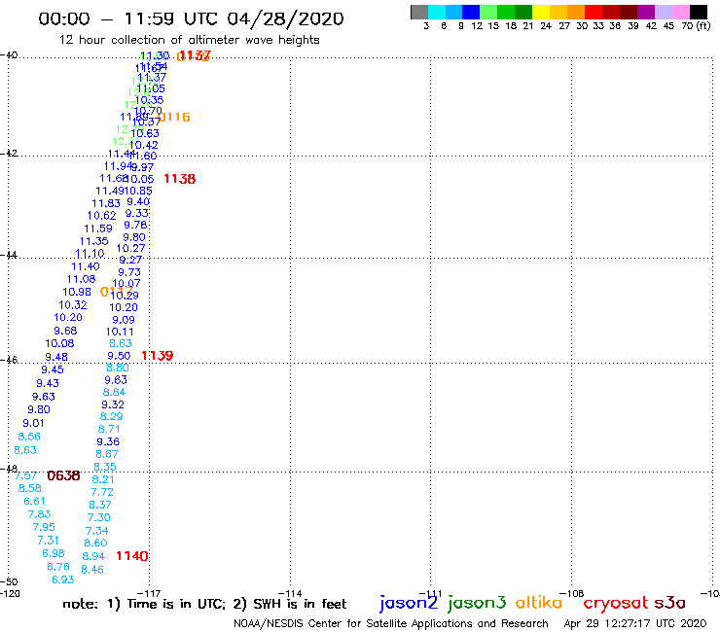The image size is (720, 632).
Task: Click the wave height value 9.50
Action: (119, 356)
